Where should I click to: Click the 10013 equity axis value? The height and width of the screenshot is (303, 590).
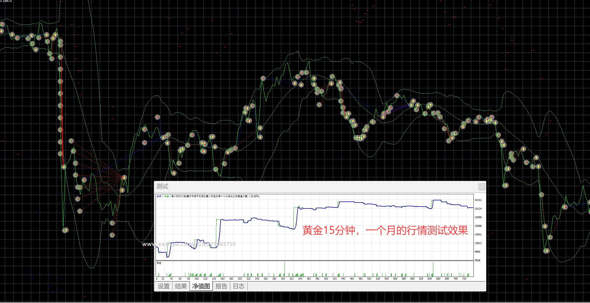[478, 243]
